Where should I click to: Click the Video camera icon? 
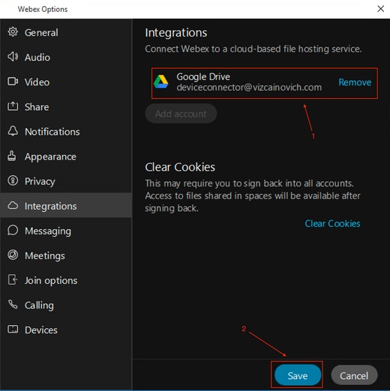pos(13,82)
